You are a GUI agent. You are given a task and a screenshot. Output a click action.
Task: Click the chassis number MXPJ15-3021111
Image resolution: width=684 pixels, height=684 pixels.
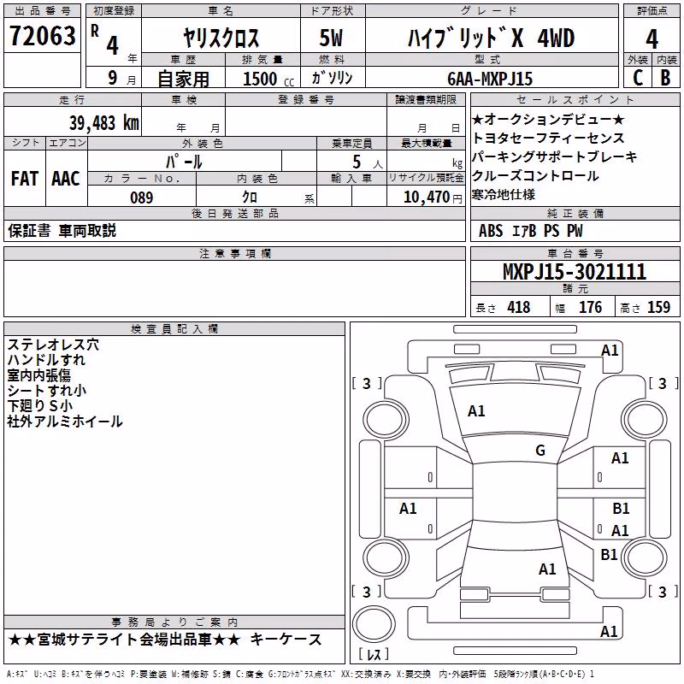point(575,272)
